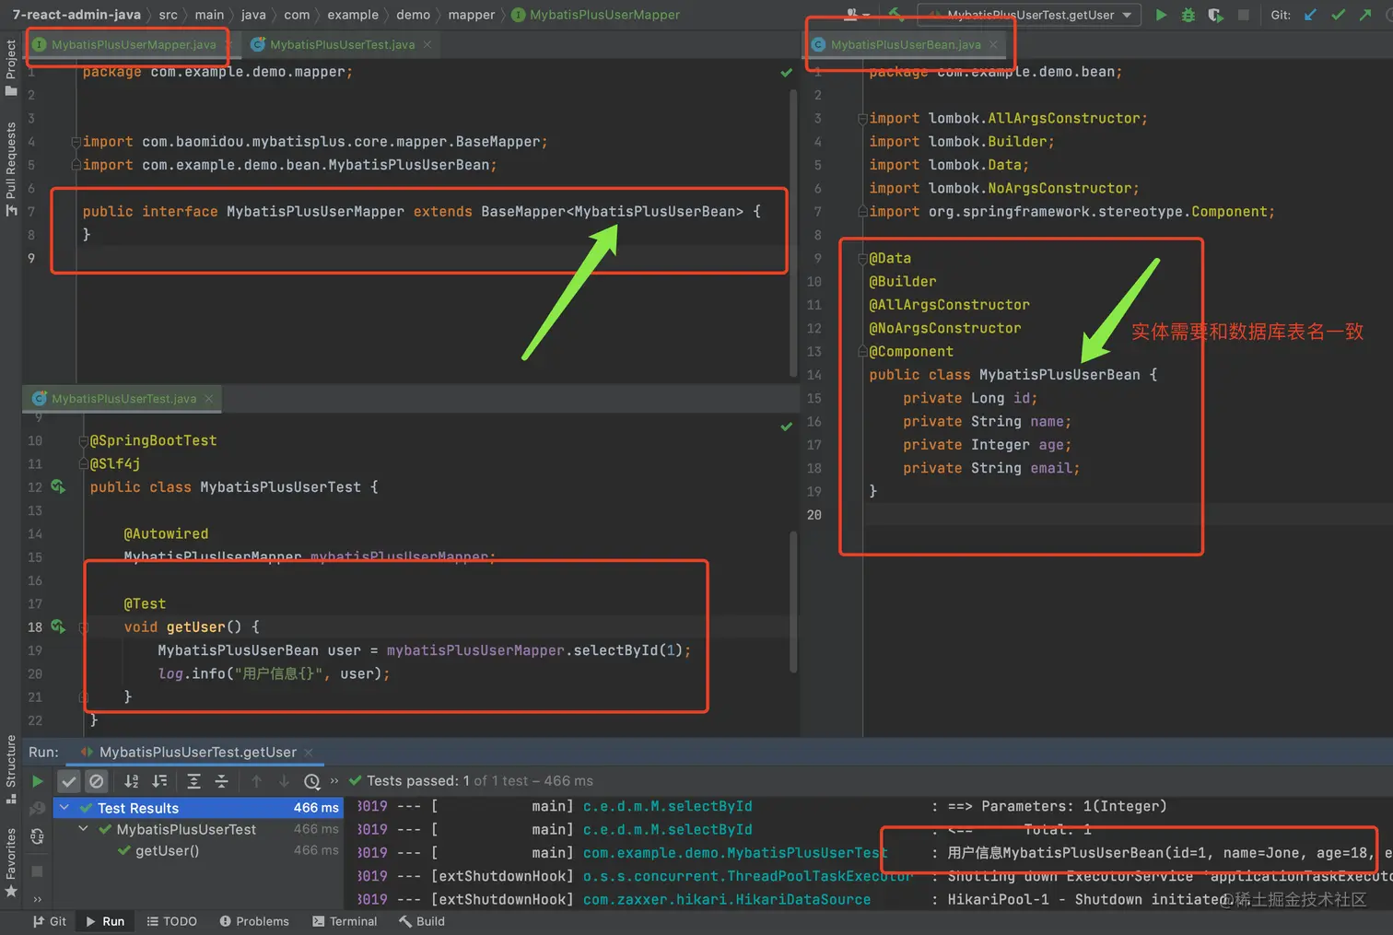Select MybatisPlusUserBean.java editor tab
This screenshot has height=935, width=1393.
pyautogui.click(x=906, y=44)
